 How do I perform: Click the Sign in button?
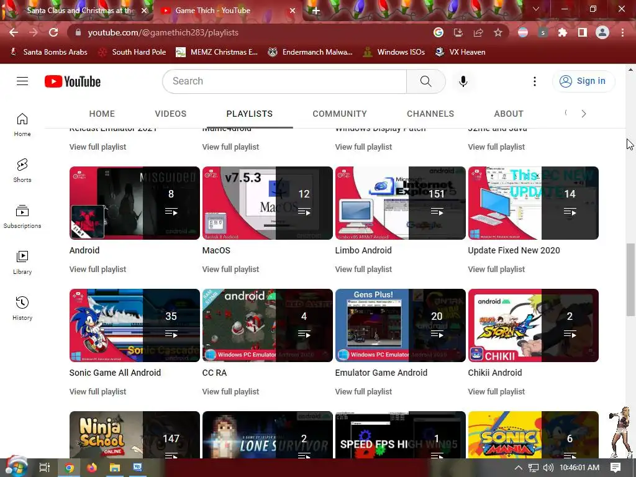click(x=583, y=81)
